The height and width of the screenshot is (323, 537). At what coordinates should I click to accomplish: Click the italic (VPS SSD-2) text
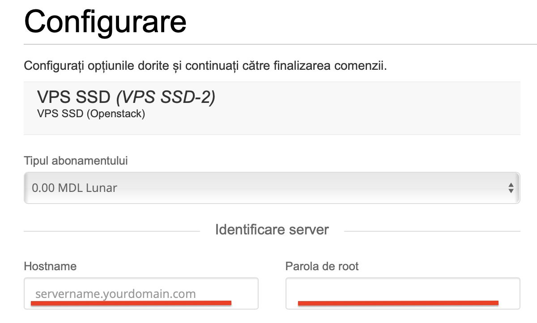[166, 97]
